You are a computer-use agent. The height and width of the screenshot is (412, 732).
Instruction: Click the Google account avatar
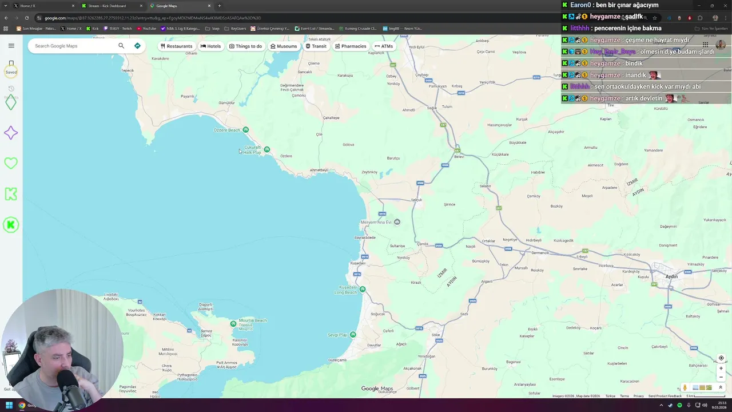point(721,45)
